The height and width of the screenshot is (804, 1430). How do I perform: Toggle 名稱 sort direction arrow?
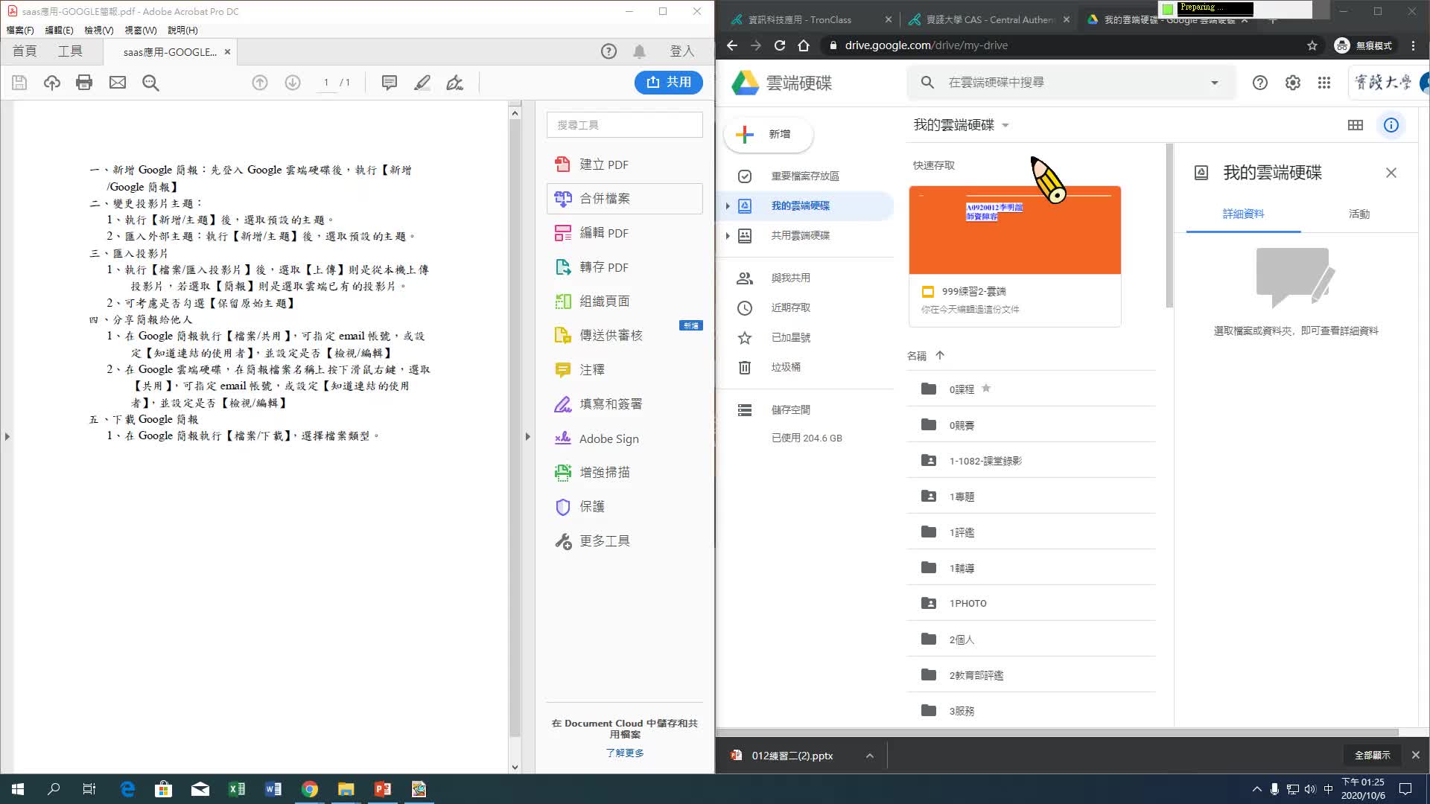click(940, 356)
